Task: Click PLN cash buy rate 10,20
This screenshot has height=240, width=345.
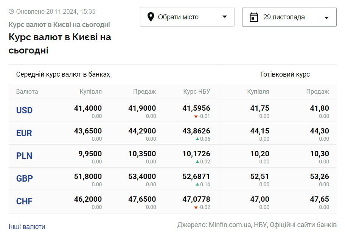Action: pyautogui.click(x=260, y=154)
